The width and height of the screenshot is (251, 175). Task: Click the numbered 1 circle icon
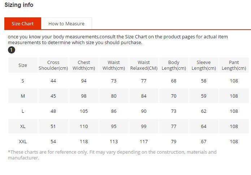pyautogui.click(x=12, y=50)
